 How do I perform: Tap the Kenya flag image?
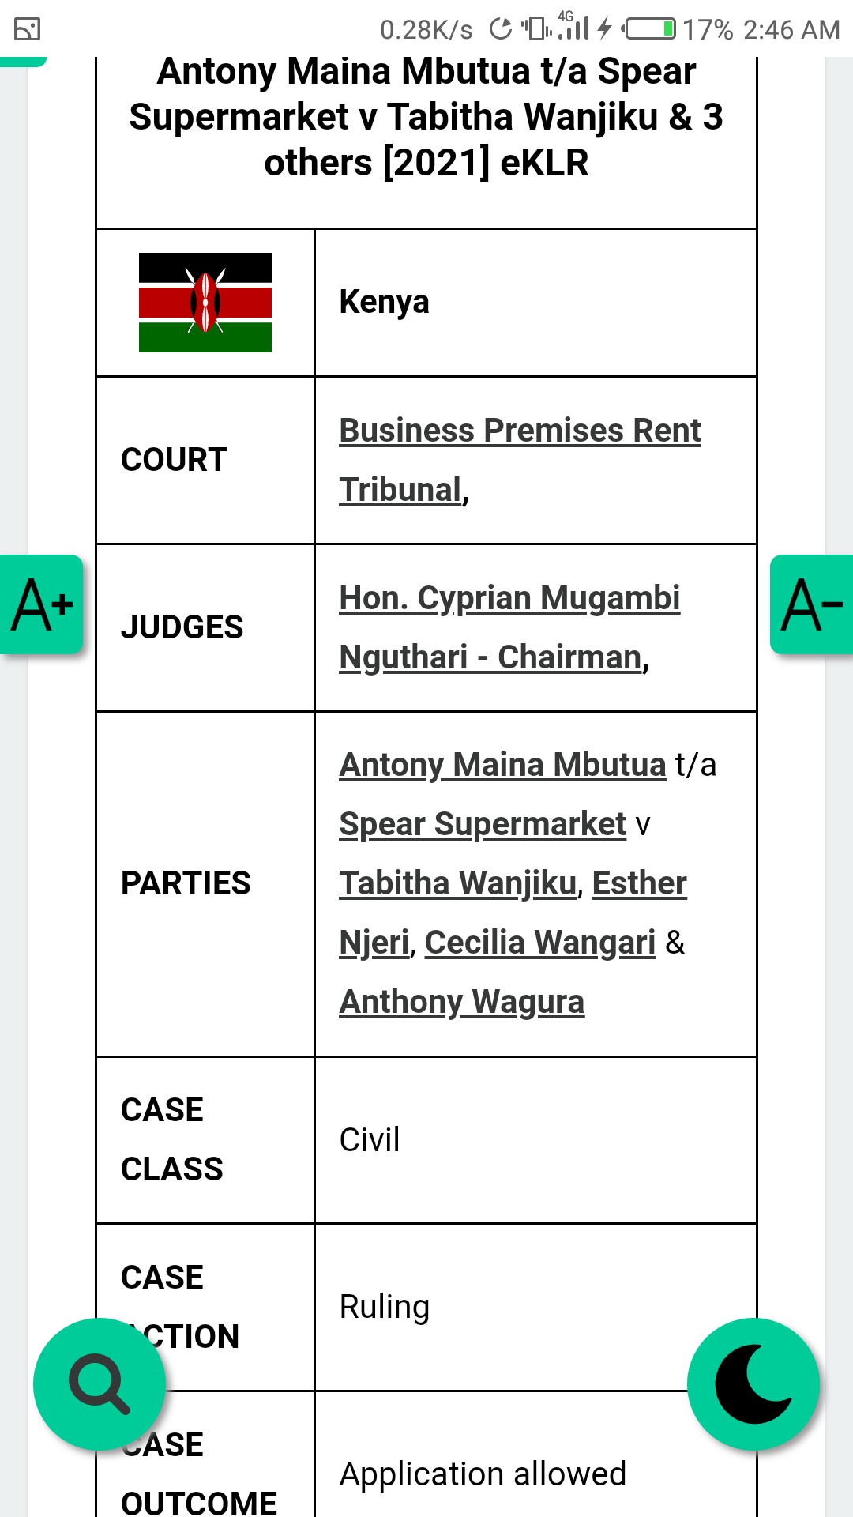click(x=205, y=303)
